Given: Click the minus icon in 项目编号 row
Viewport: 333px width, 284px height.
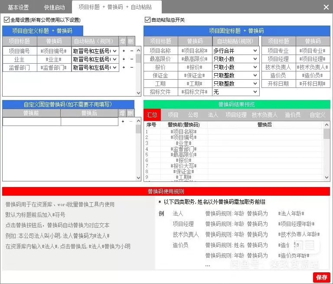Looking at the screenshot, I should [132, 51].
